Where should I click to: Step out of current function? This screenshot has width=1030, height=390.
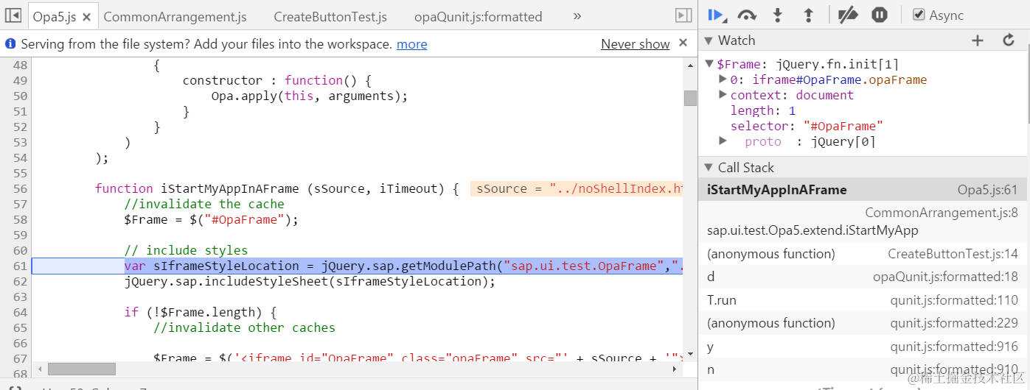coord(808,15)
